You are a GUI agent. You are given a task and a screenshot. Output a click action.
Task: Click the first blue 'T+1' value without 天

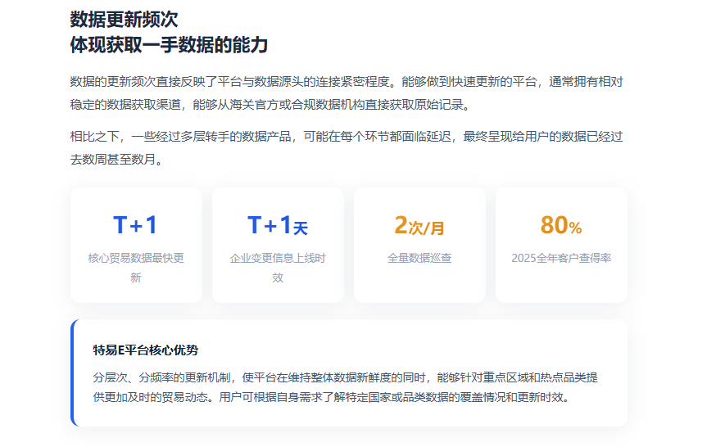(x=136, y=225)
